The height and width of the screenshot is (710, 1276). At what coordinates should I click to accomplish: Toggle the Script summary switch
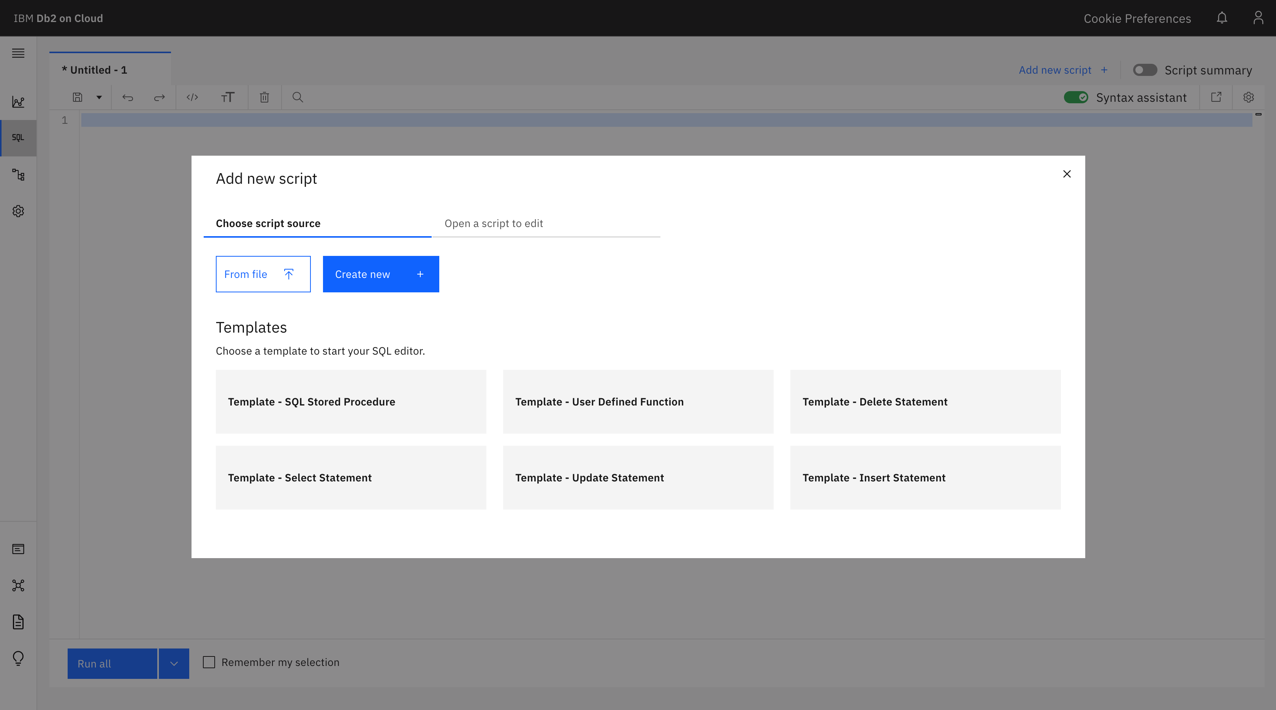click(1145, 70)
